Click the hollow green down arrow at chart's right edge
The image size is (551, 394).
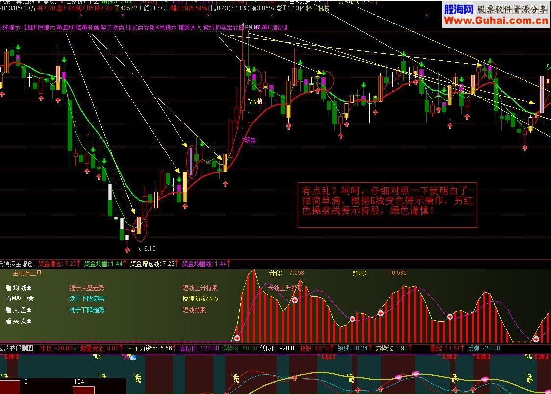coord(548,67)
